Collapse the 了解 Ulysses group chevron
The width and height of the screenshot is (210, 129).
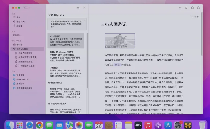[12, 49]
